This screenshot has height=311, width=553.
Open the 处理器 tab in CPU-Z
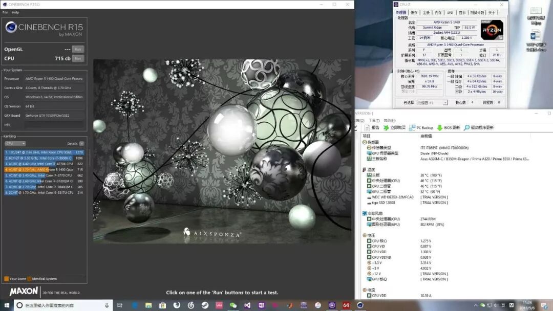point(401,12)
